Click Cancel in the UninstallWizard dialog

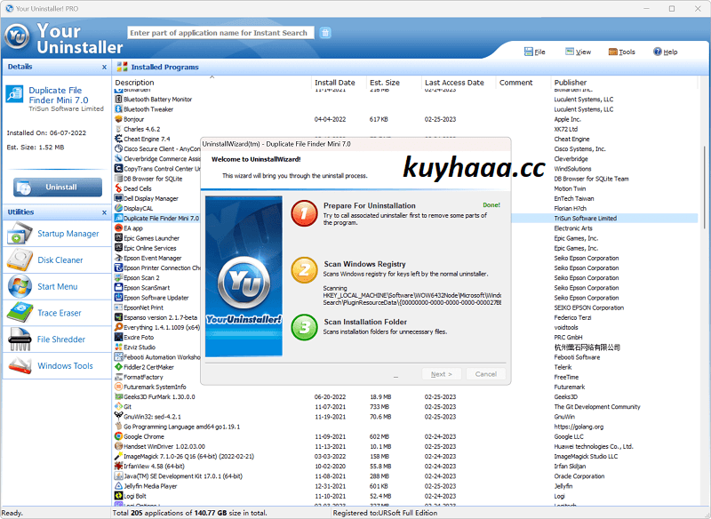point(485,374)
